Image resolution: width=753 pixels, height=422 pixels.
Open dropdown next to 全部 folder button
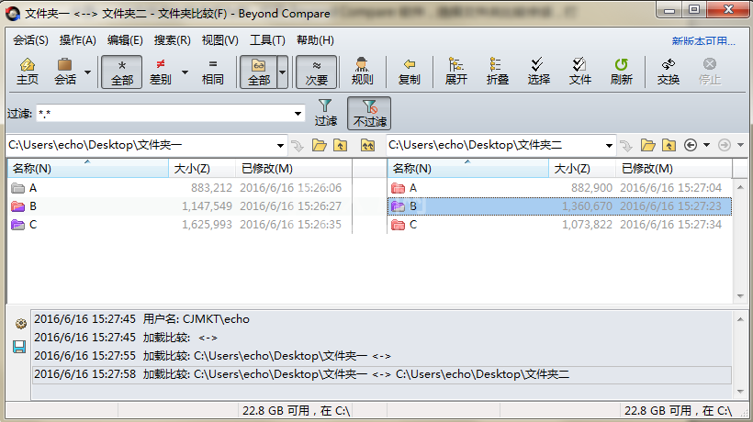pyautogui.click(x=283, y=72)
